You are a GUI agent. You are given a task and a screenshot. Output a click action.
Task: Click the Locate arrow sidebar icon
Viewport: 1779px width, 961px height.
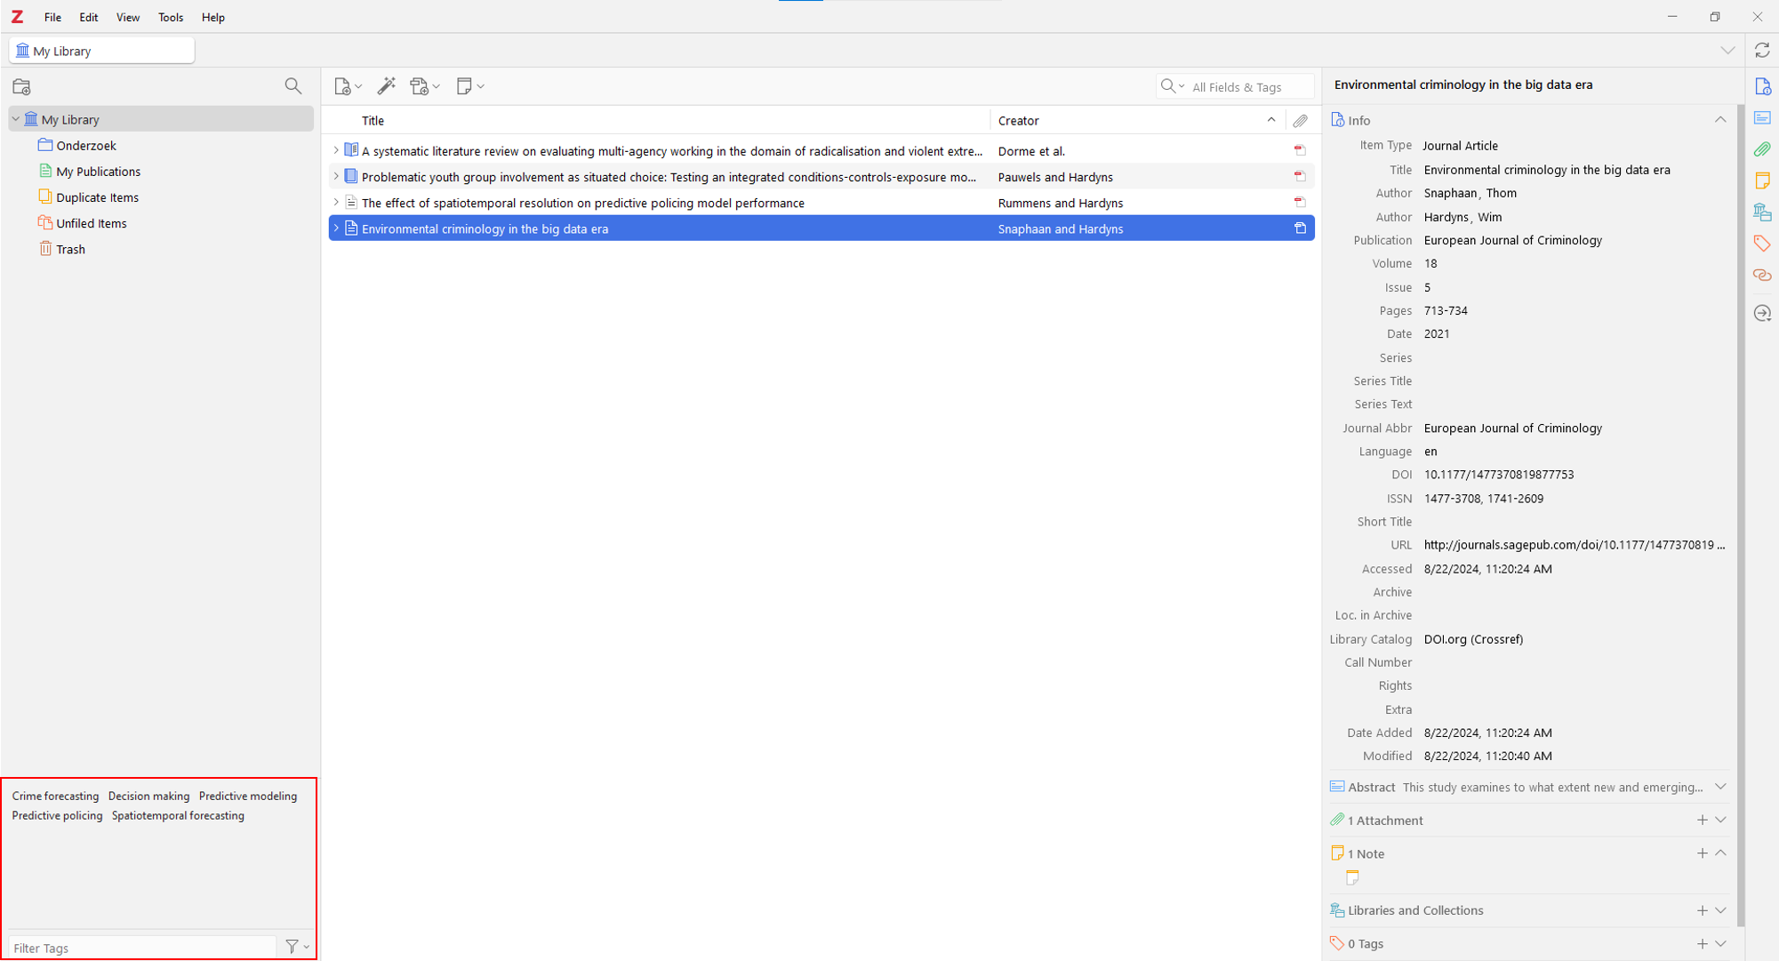coord(1762,313)
